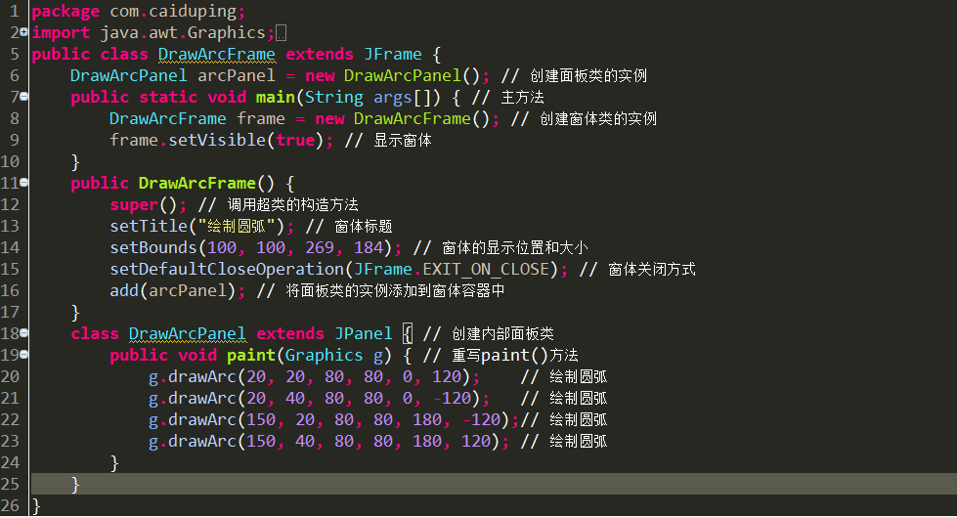Collapse the DrawArcFrame constructor fold at line 11
This screenshot has width=957, height=518.
pyautogui.click(x=23, y=183)
